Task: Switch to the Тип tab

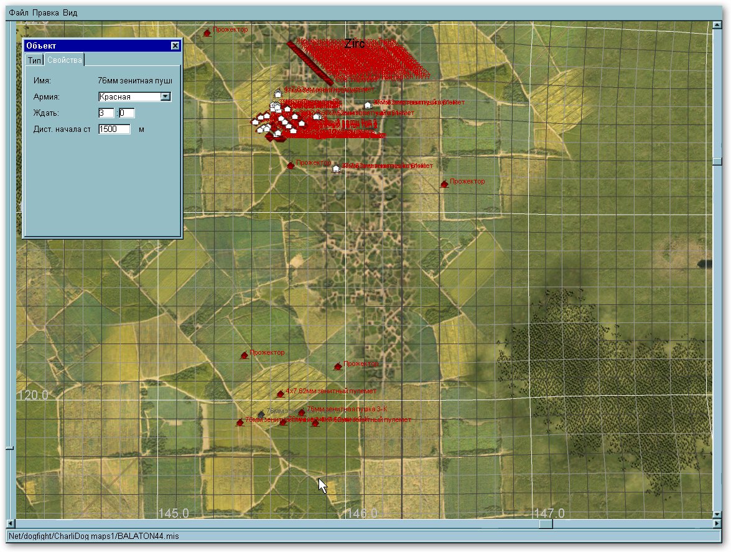Action: (x=34, y=60)
